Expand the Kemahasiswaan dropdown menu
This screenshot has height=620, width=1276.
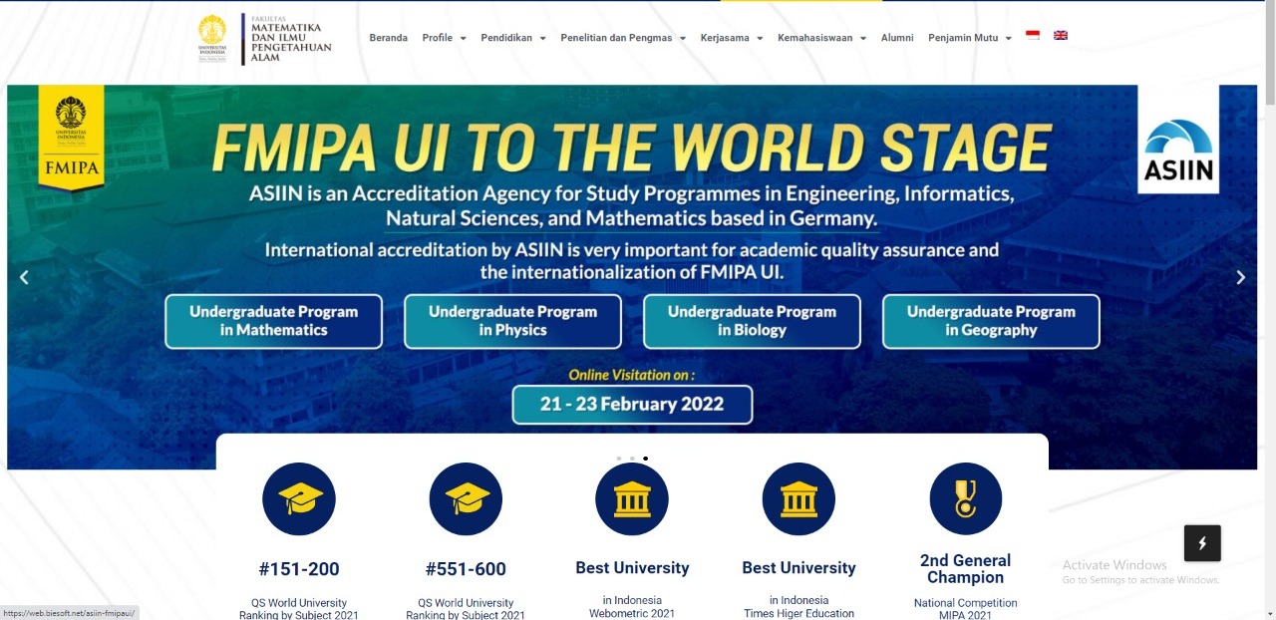(x=822, y=38)
